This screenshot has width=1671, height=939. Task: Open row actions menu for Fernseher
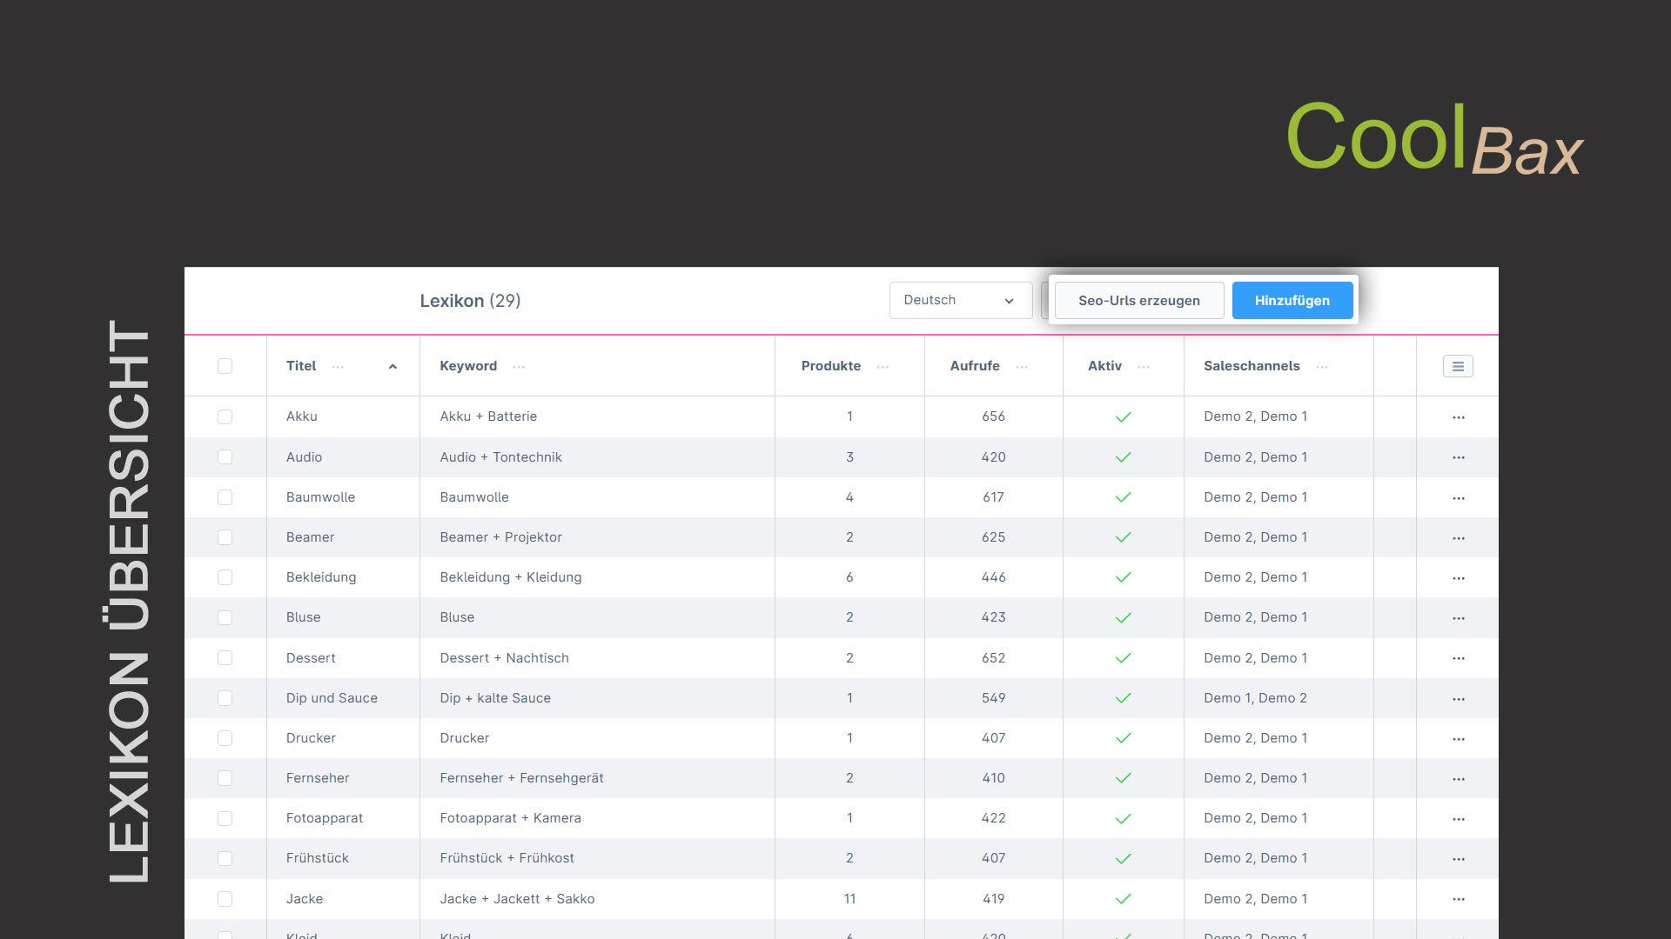[x=1458, y=779]
